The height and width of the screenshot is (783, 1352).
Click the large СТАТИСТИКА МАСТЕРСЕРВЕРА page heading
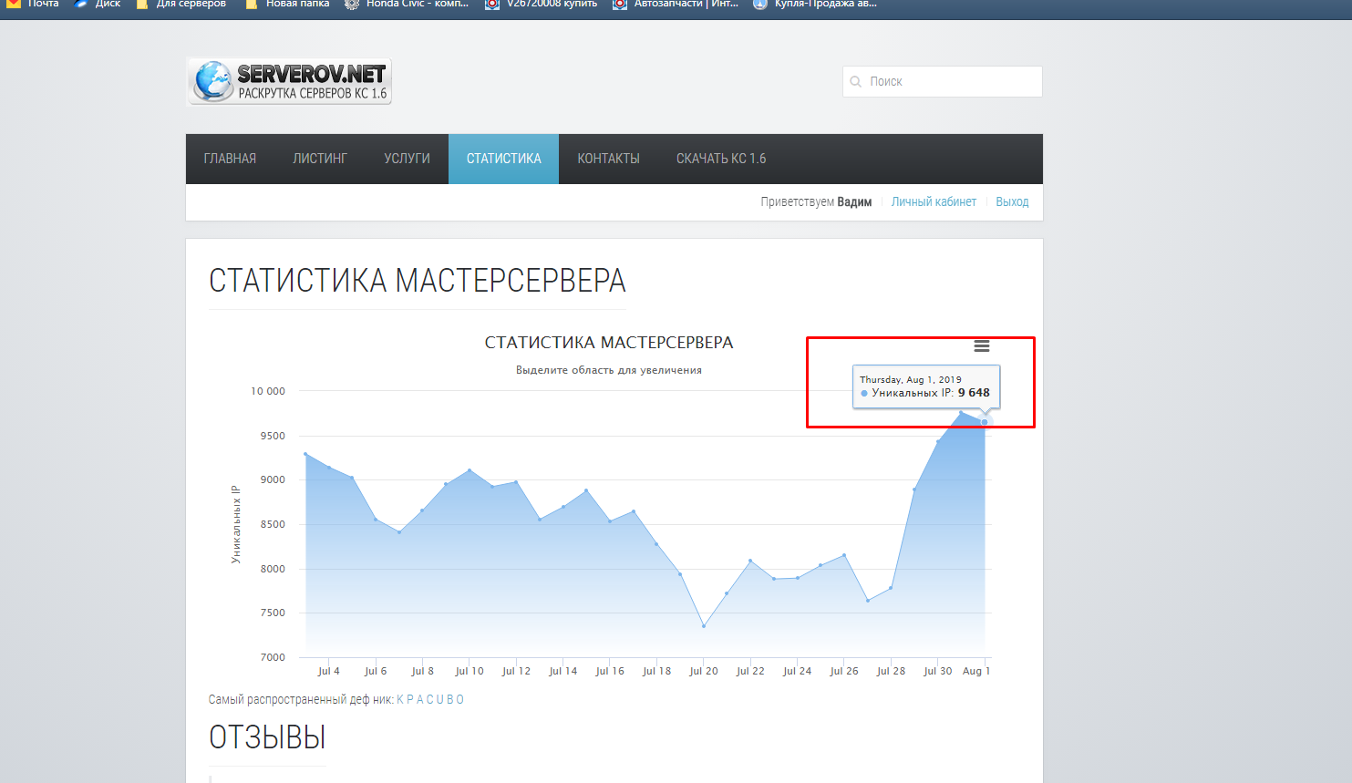coord(418,281)
